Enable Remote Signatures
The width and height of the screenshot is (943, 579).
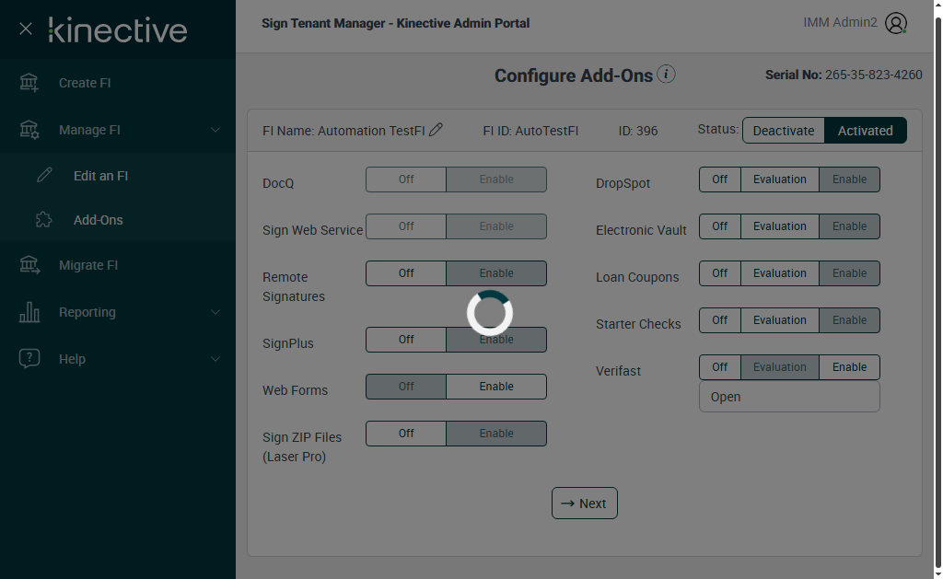pyautogui.click(x=496, y=273)
